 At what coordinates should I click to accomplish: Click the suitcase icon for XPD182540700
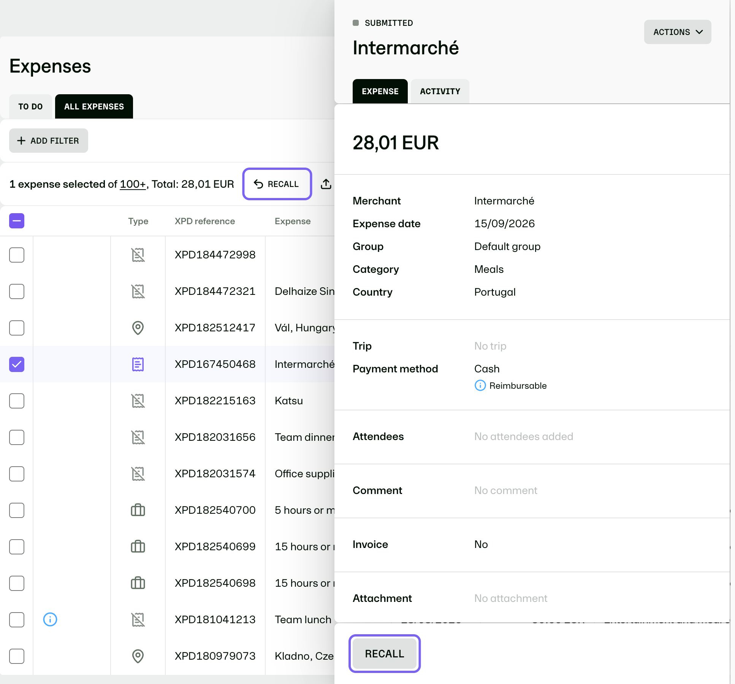pyautogui.click(x=138, y=510)
